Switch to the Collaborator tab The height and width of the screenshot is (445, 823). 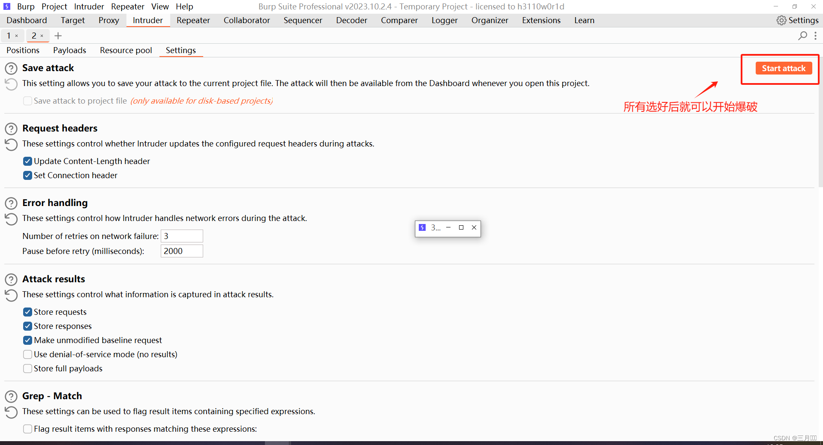(x=246, y=20)
